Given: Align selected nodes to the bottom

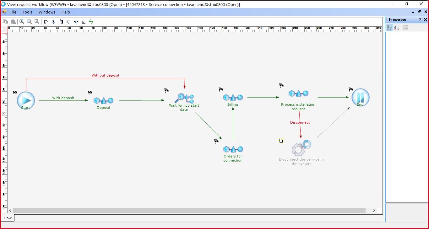Looking at the screenshot, I should 84,22.
